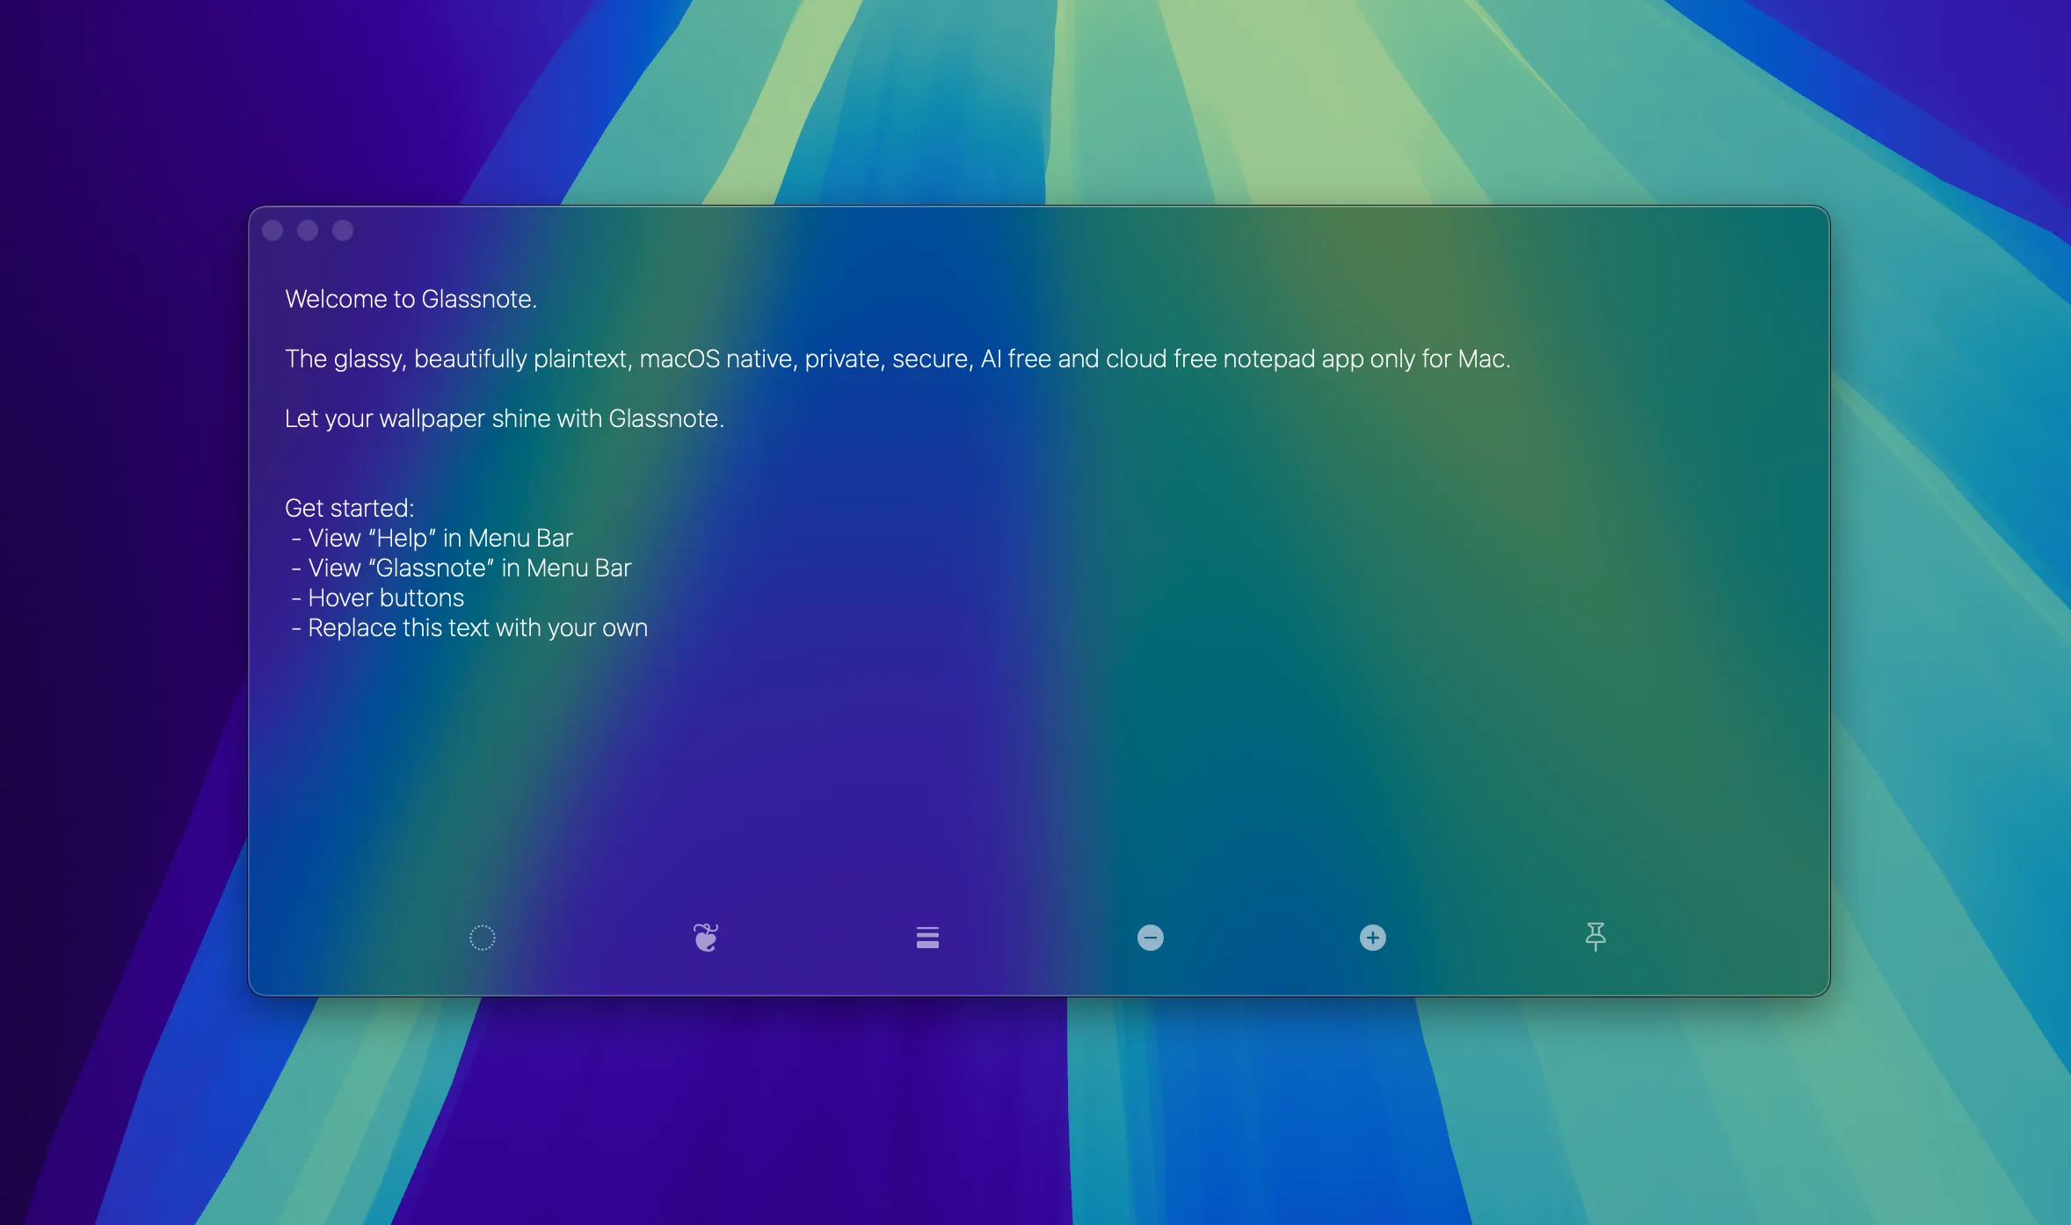2071x1225 pixels.
Task: Toggle window transparency via the dotted circle
Action: [x=482, y=938]
